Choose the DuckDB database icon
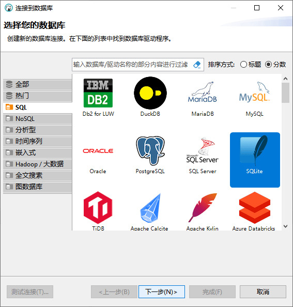Image resolution: width=293 pixels, height=307 pixels. tap(150, 93)
